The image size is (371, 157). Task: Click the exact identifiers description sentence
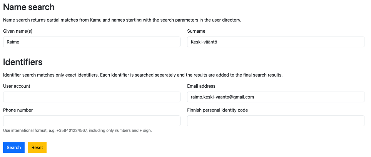click(x=143, y=75)
